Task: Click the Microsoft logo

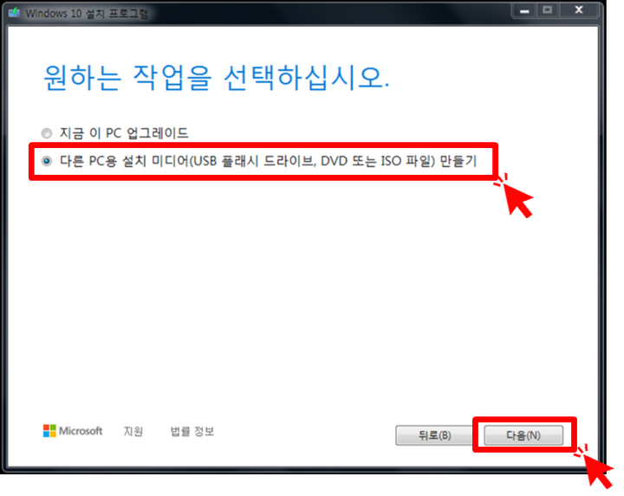Action: 73,431
